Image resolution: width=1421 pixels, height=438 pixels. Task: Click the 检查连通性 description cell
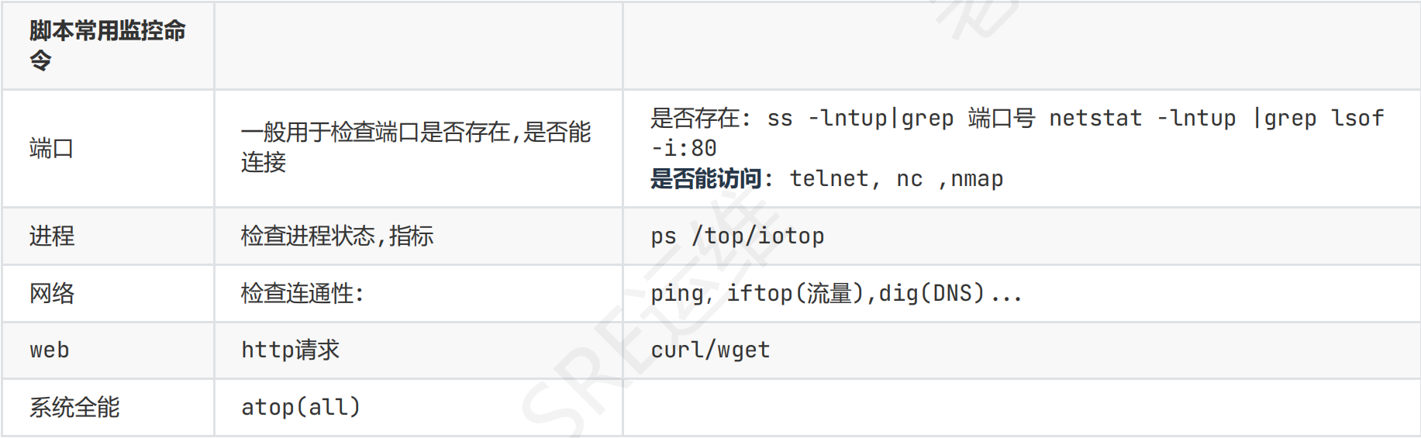coord(419,293)
